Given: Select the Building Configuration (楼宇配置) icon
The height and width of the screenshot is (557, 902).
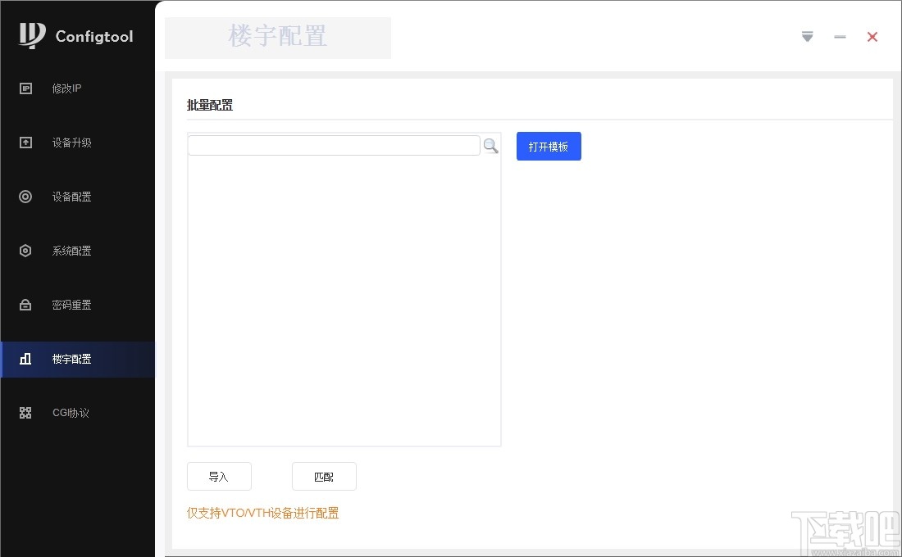Looking at the screenshot, I should coord(25,359).
